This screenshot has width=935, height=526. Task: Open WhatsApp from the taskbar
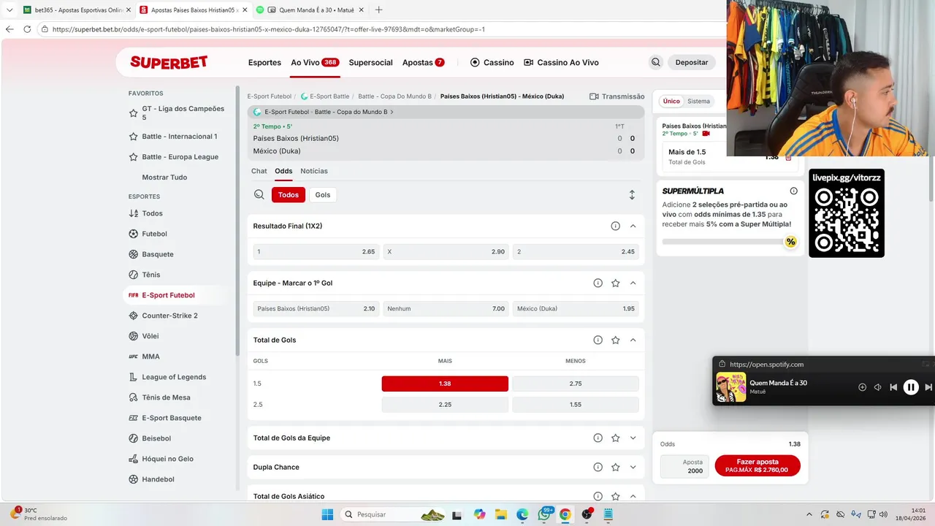pos(544,514)
